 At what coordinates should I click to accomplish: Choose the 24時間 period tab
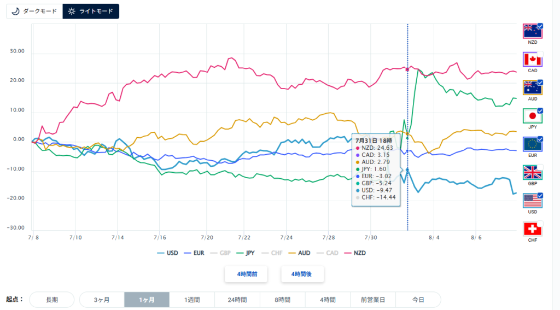[237, 300]
